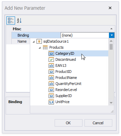The height and width of the screenshot is (136, 121).
Task: Click the EAN13 string type icon
Action: click(x=51, y=65)
